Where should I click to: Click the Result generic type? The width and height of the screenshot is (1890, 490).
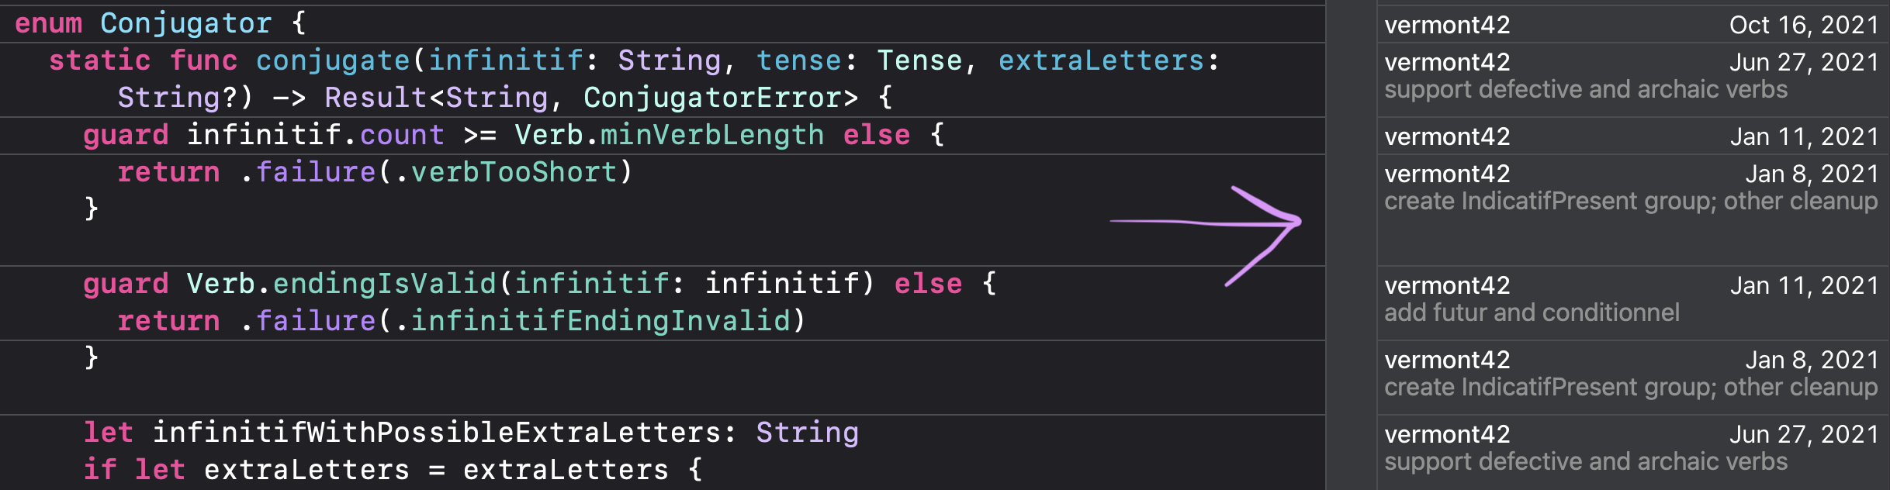(376, 98)
